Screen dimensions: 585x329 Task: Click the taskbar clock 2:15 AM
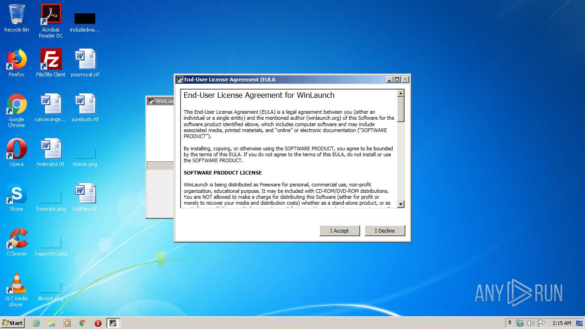tap(562, 323)
